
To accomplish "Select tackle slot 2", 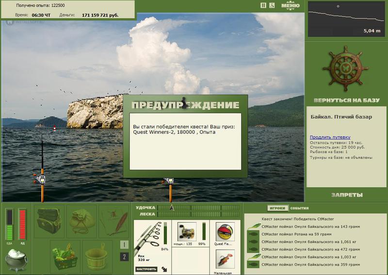I will click(x=124, y=257).
